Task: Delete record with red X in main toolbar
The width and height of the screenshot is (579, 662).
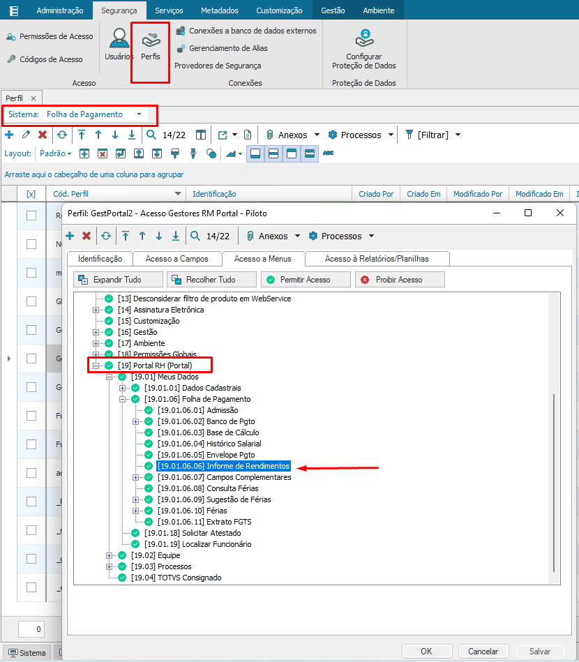Action: coord(43,135)
